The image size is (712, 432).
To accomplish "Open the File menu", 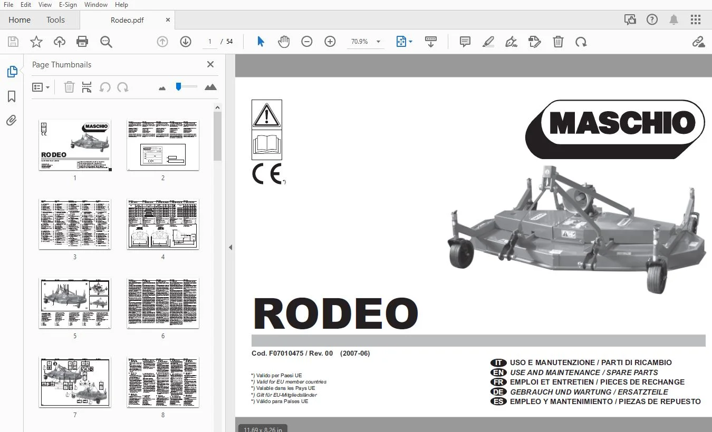I will click(x=8, y=5).
